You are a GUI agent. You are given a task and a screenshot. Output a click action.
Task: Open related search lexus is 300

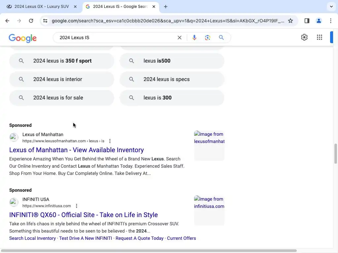pos(172,98)
